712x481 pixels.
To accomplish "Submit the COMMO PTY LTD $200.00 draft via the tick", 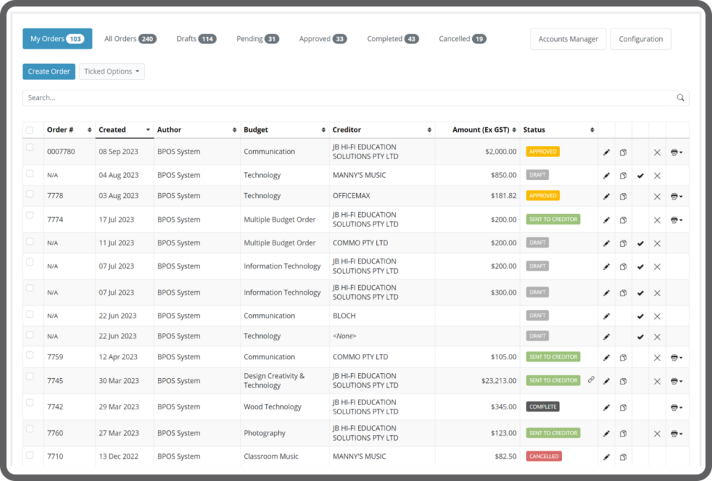I will (640, 244).
